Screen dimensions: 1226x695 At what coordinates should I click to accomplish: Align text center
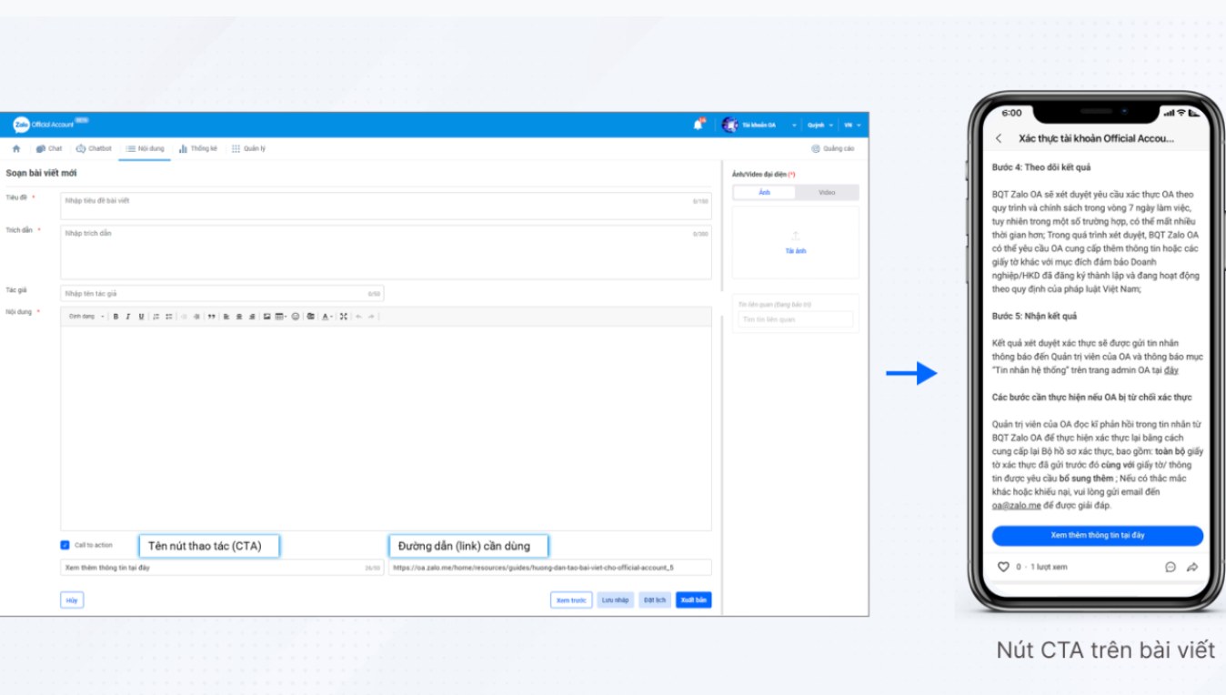tap(239, 317)
